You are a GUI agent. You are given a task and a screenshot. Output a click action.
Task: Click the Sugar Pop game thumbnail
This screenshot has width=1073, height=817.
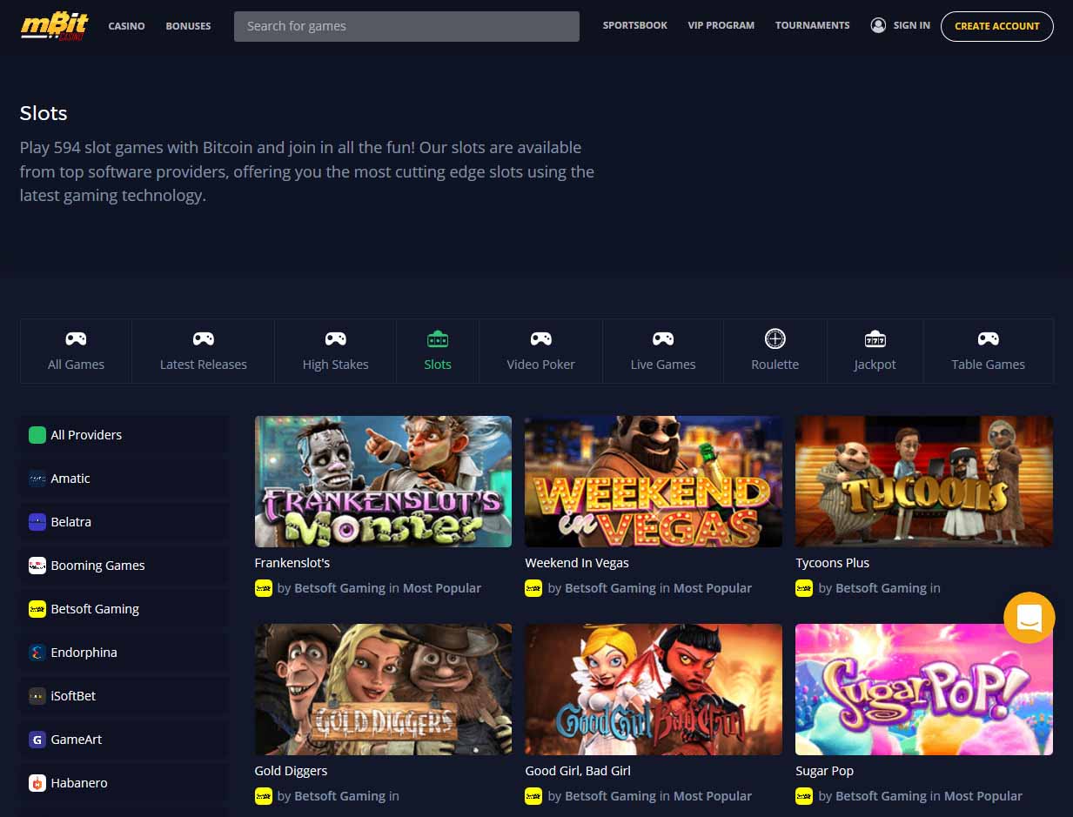[x=924, y=689]
